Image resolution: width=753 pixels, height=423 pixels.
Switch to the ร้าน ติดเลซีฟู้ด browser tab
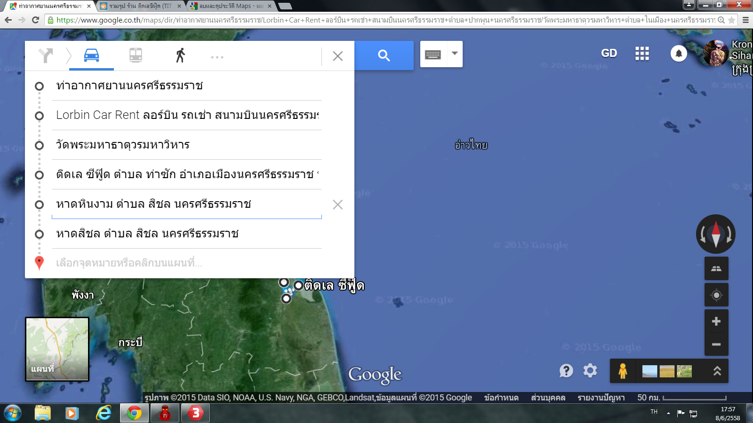coord(141,6)
